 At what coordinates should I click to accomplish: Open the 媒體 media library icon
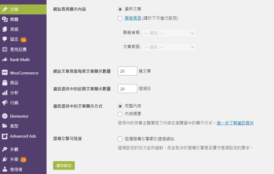tap(5, 20)
